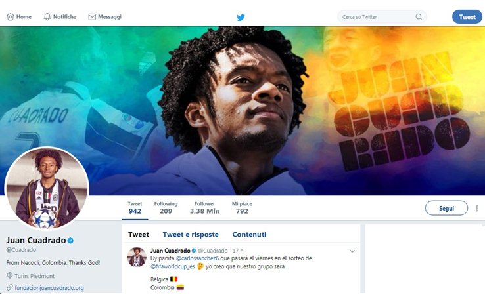This screenshot has width=485, height=303.
Task: Click the @carlossanchez6 mention
Action: (x=197, y=258)
